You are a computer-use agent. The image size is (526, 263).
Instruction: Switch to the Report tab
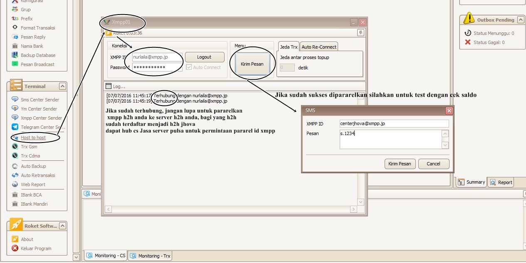501,182
